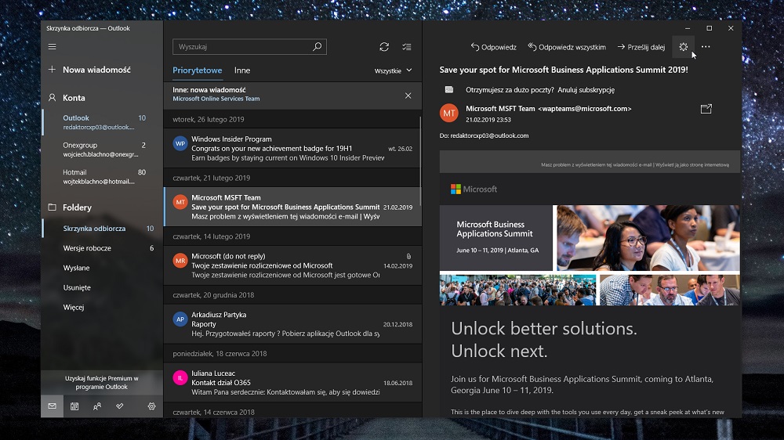The image size is (784, 440).
Task: Select the Onexgroup account
Action: 103,150
